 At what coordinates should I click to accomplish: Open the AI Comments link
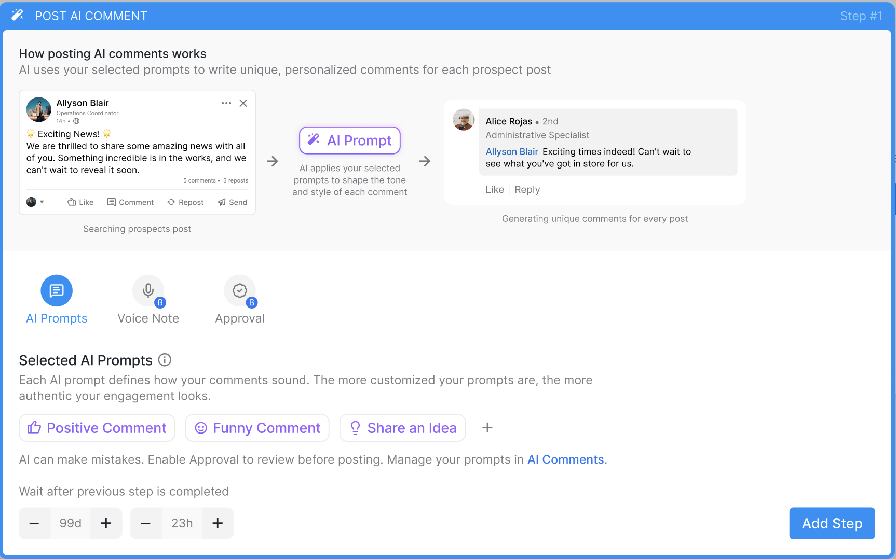point(566,459)
